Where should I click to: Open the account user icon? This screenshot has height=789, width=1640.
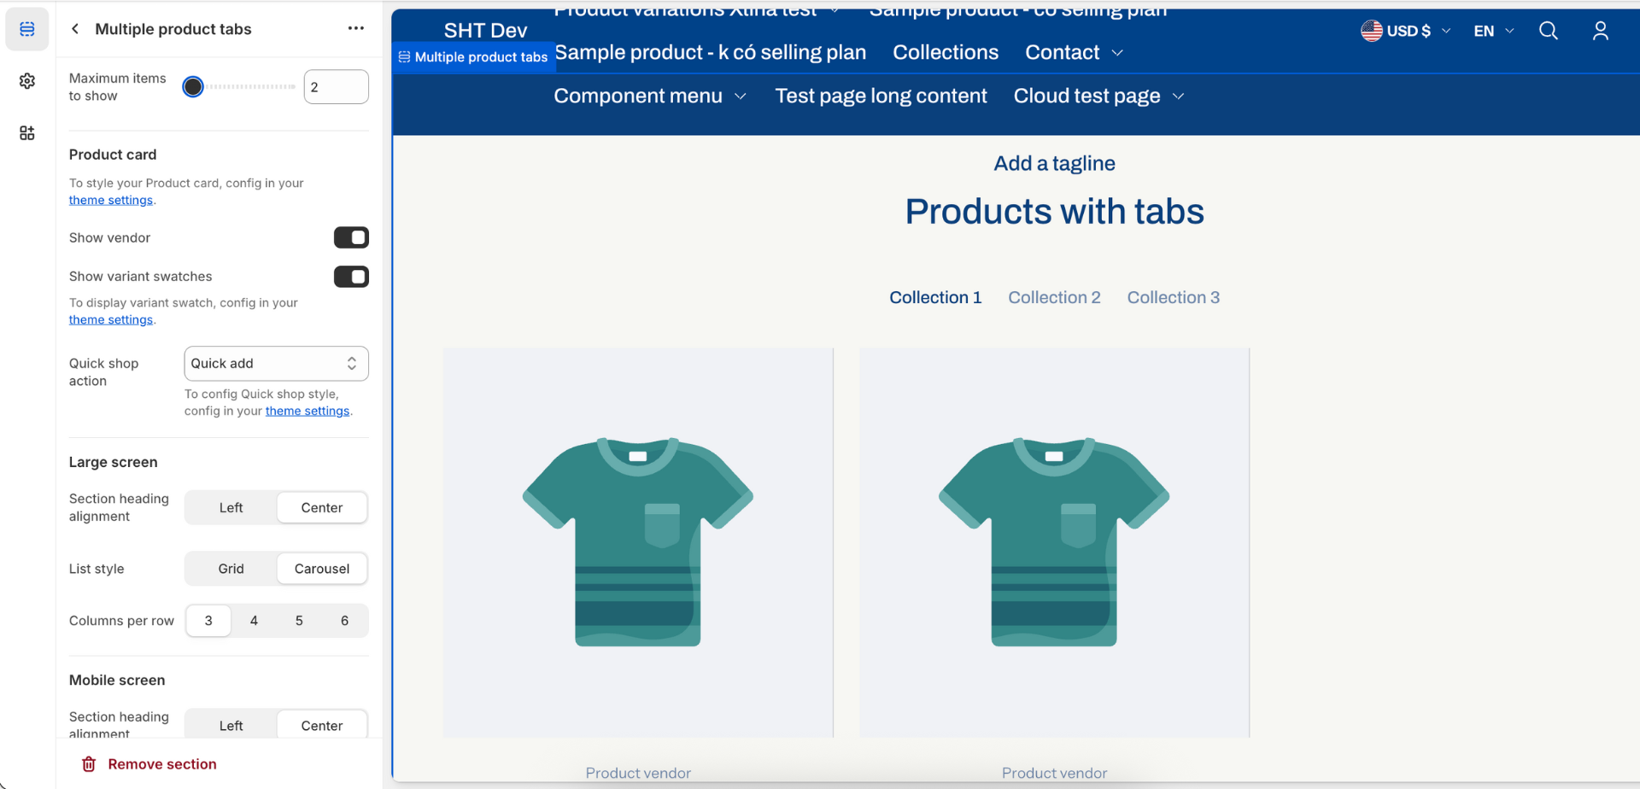coord(1600,31)
